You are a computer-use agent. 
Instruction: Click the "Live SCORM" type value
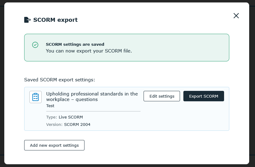(71, 117)
